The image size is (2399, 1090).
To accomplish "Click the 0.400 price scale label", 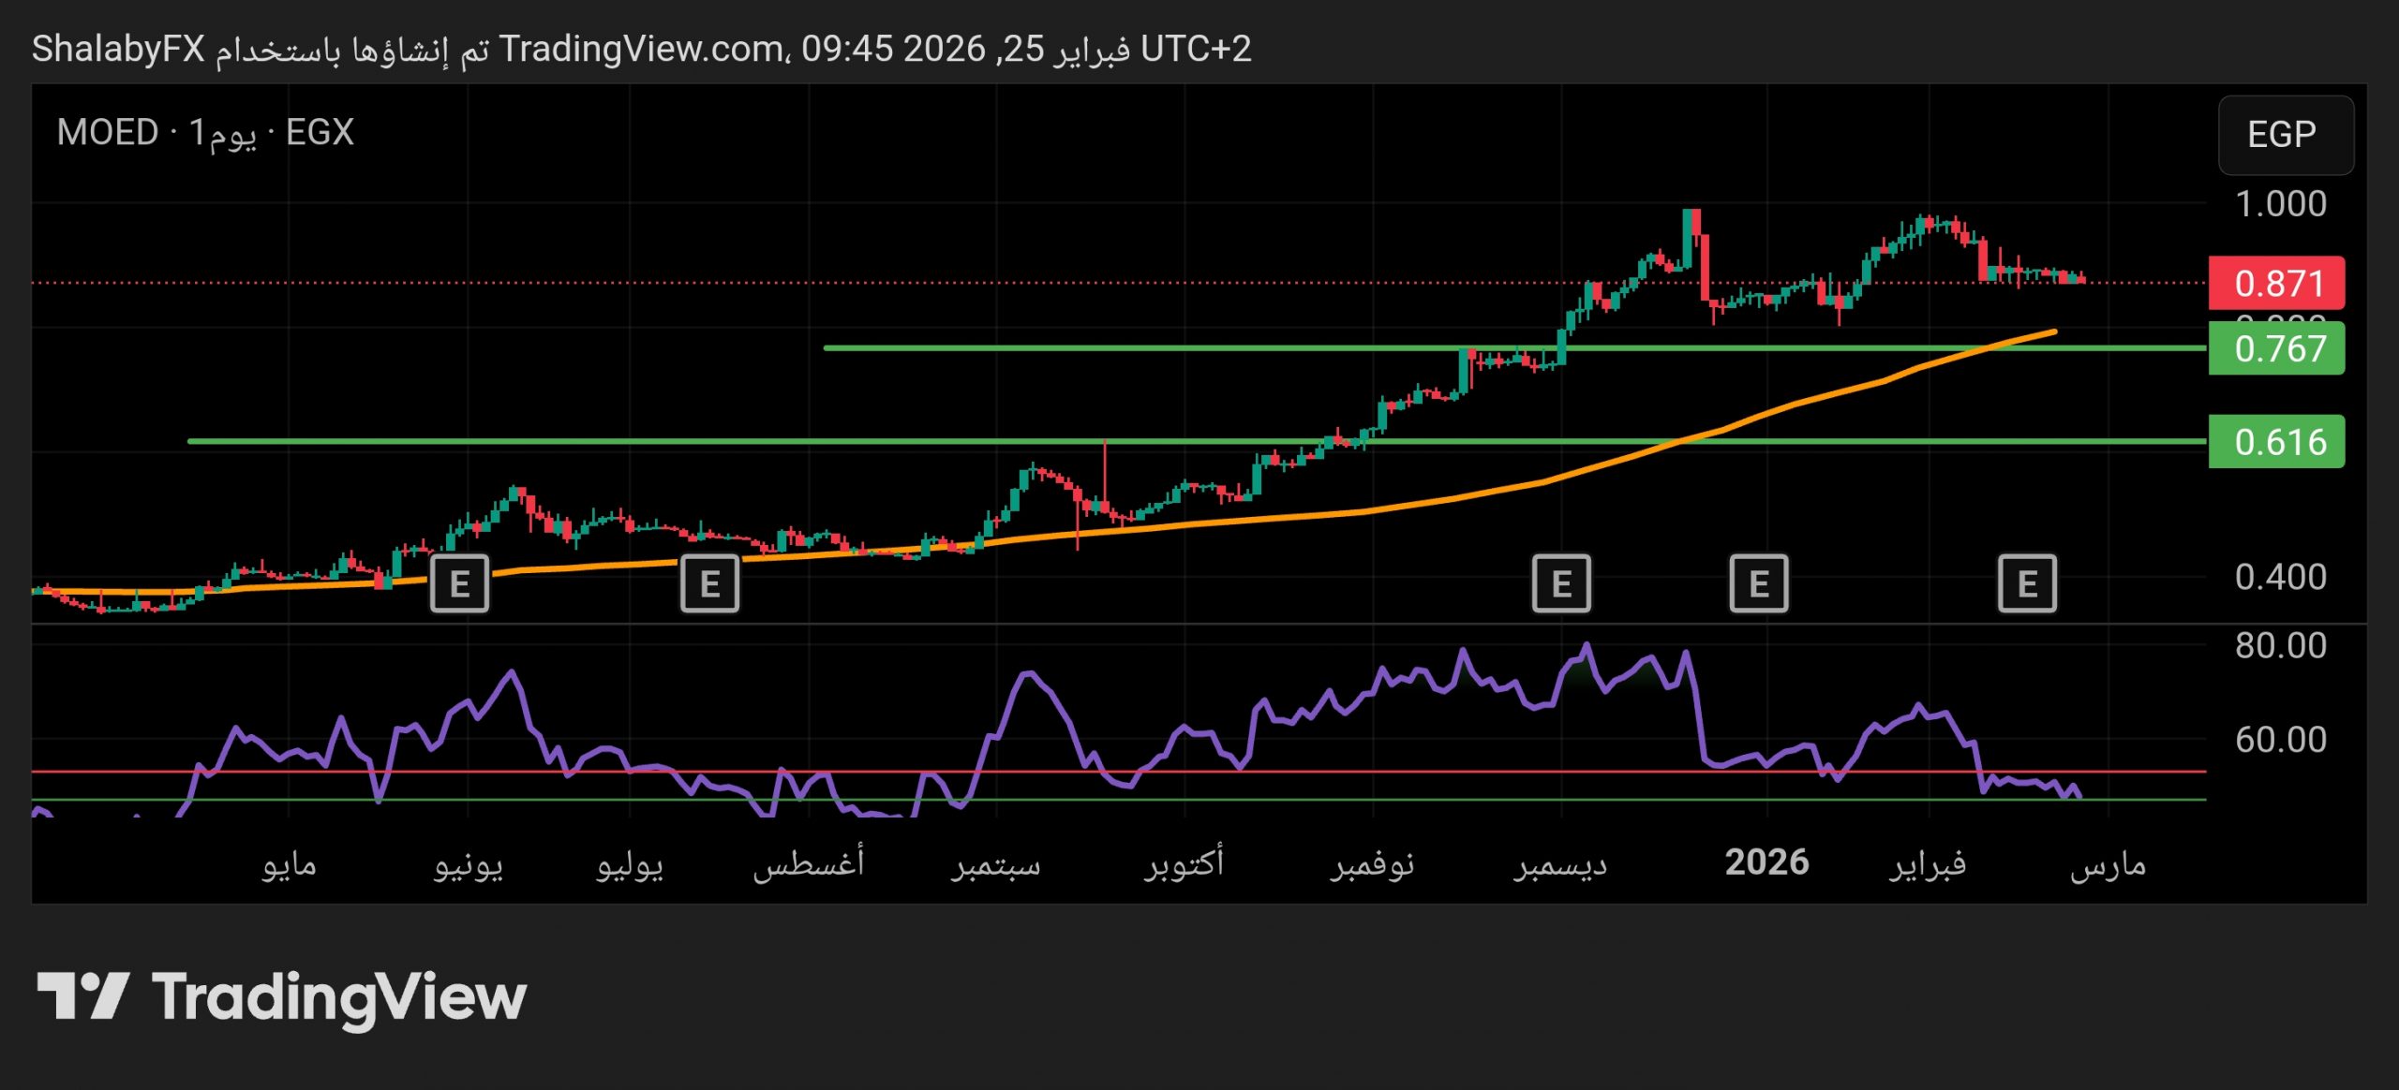I will (2280, 576).
